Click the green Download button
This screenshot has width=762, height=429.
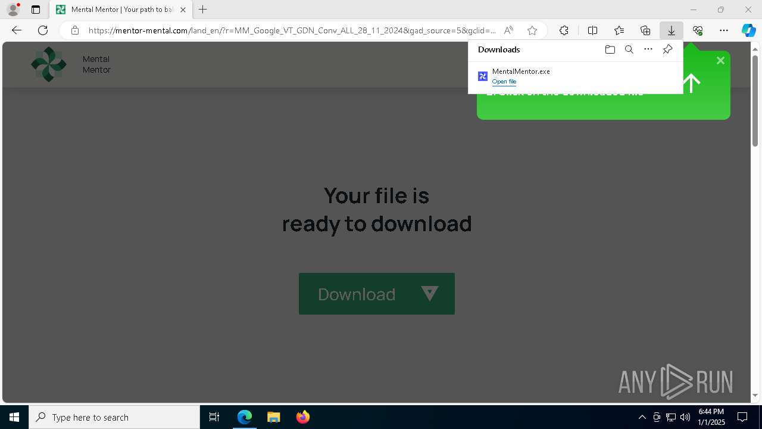[377, 294]
